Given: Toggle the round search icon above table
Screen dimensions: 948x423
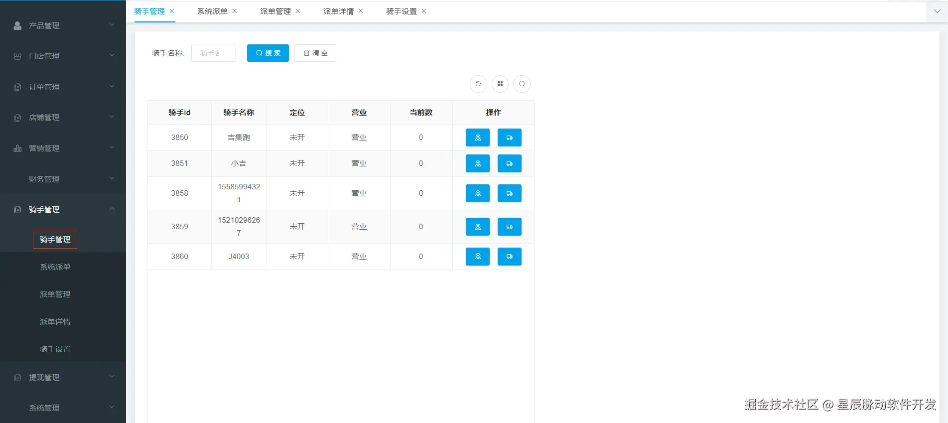Looking at the screenshot, I should click(x=522, y=84).
